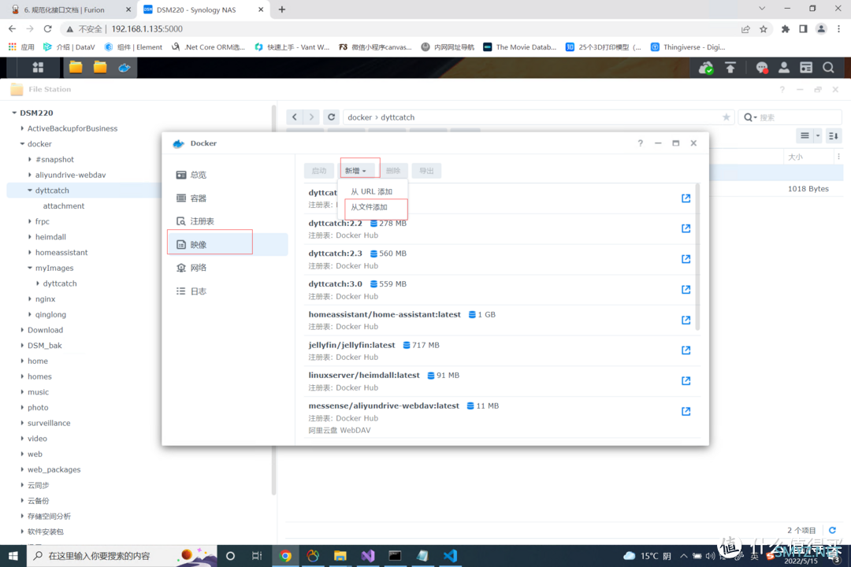Open the 新增 dropdown button

coord(355,171)
